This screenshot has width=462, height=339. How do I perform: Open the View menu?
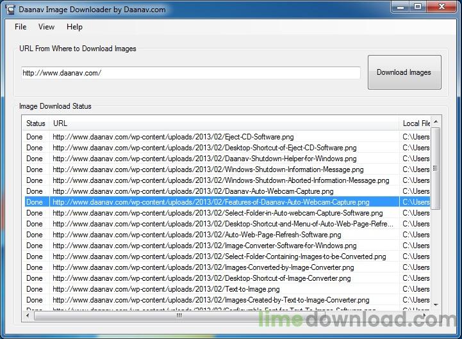coord(46,27)
